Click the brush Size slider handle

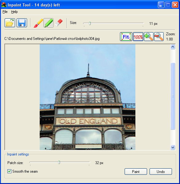click(x=90, y=24)
